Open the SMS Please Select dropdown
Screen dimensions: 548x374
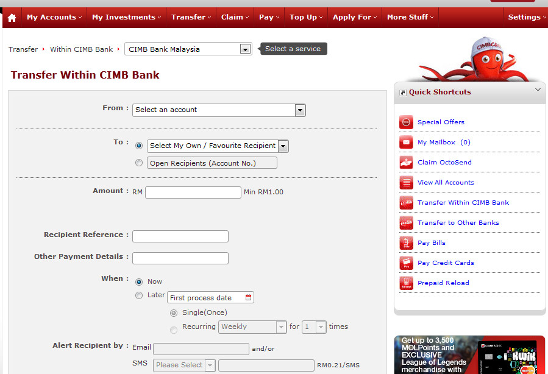coord(184,365)
